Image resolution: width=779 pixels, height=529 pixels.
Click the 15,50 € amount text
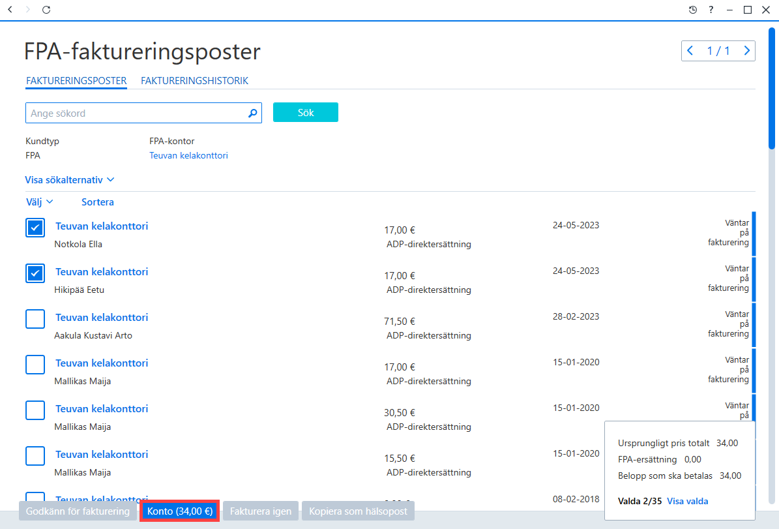point(400,459)
